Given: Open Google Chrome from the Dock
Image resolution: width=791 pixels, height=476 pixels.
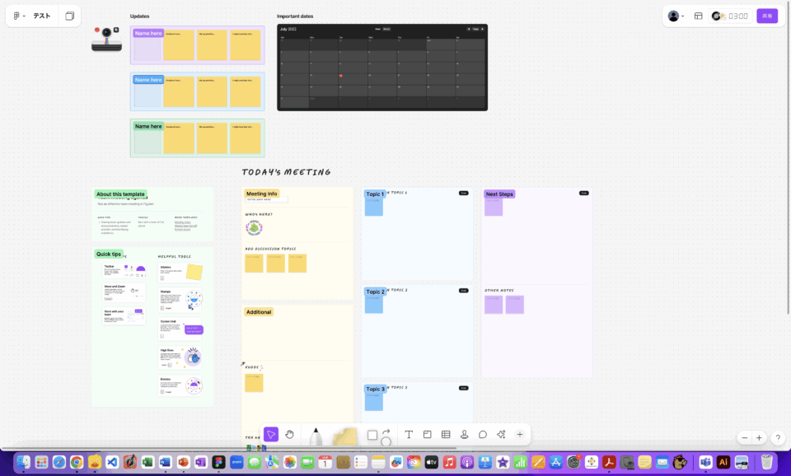Looking at the screenshot, I should [77, 463].
